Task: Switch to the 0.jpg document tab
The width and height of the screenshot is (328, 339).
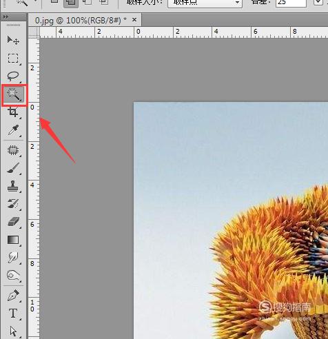Action: (x=81, y=21)
